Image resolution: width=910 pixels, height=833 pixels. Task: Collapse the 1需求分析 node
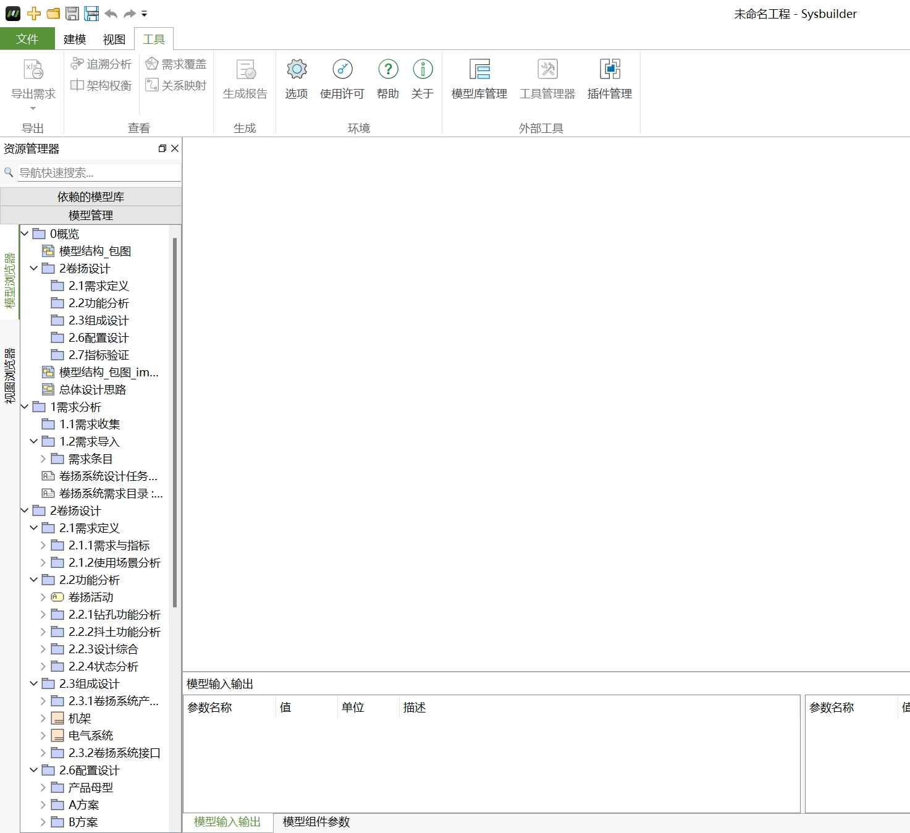25,407
